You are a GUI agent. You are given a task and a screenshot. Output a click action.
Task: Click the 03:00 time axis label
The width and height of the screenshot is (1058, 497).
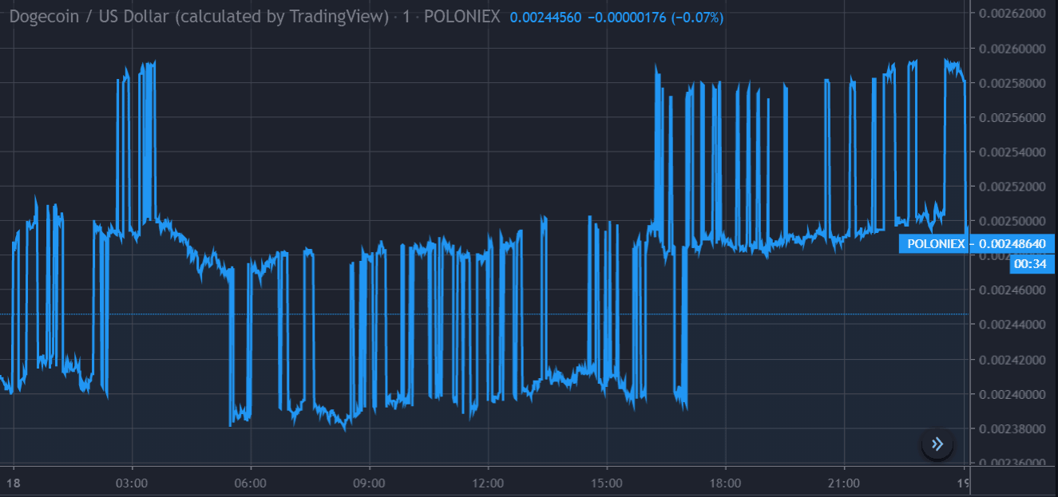click(132, 483)
